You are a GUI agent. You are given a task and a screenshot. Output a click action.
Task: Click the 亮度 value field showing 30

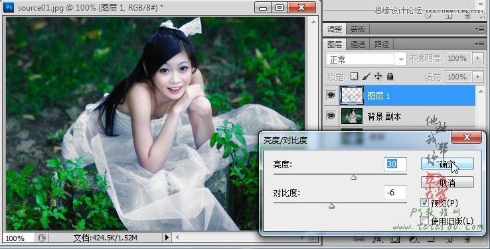point(395,164)
